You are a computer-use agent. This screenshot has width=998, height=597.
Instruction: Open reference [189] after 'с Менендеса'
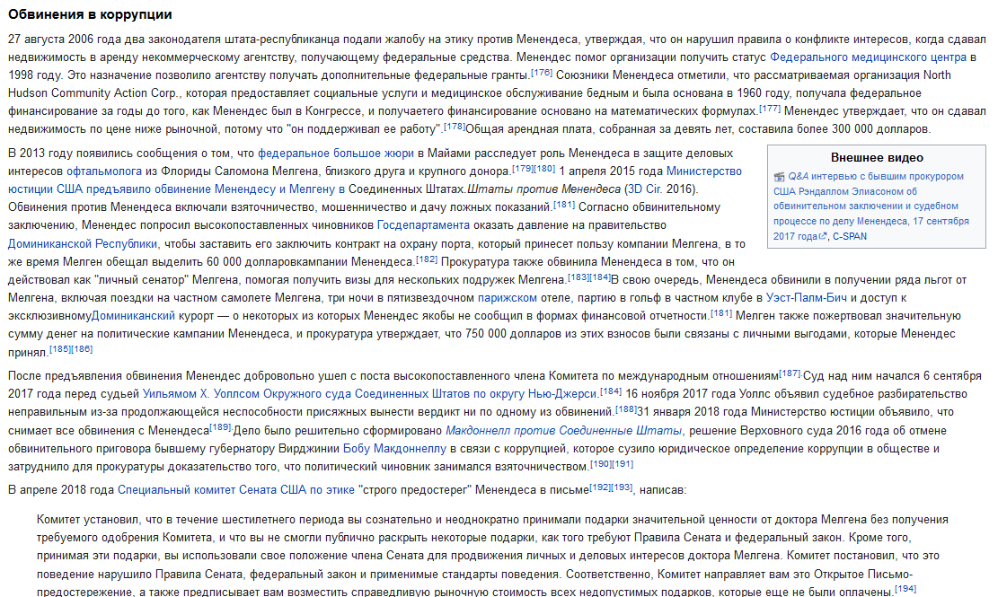pyautogui.click(x=220, y=427)
